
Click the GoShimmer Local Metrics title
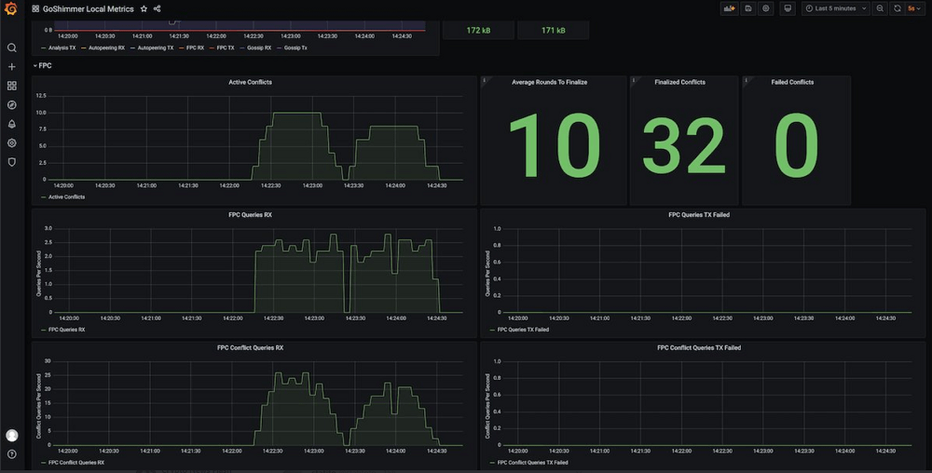[x=88, y=9]
